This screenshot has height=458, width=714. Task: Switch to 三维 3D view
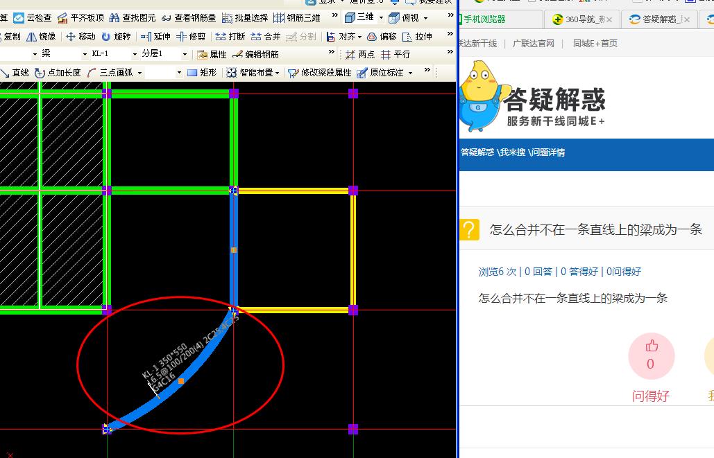(x=359, y=18)
